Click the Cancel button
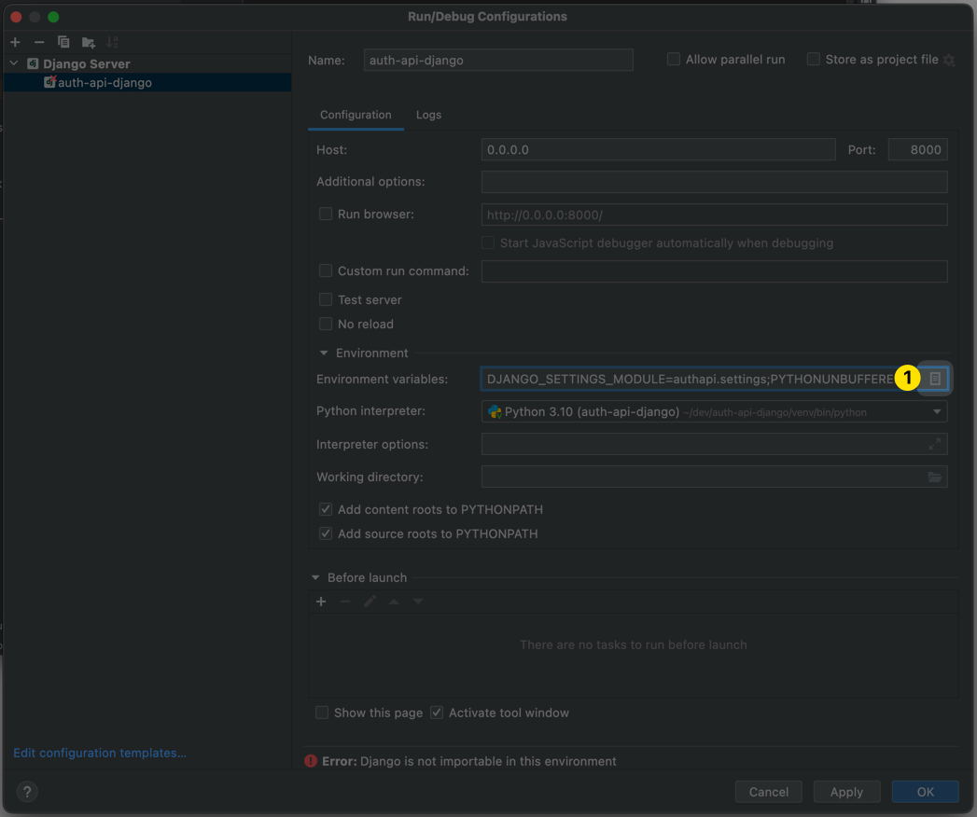The image size is (977, 817). (768, 792)
